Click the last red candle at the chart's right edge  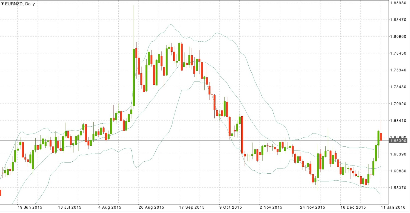pos(381,137)
